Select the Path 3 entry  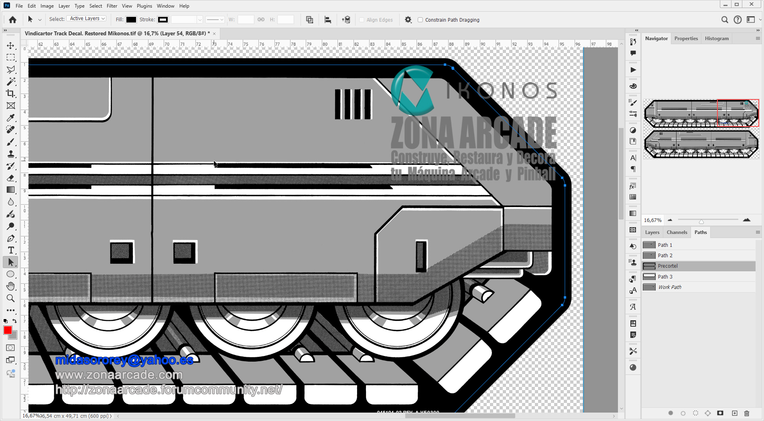(665, 277)
